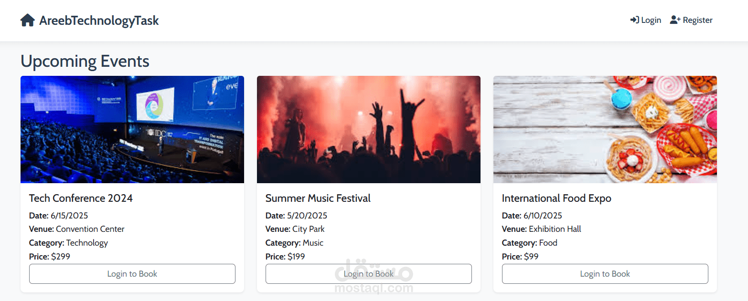This screenshot has width=748, height=301.
Task: Click the Category: Music line
Action: [x=294, y=243]
